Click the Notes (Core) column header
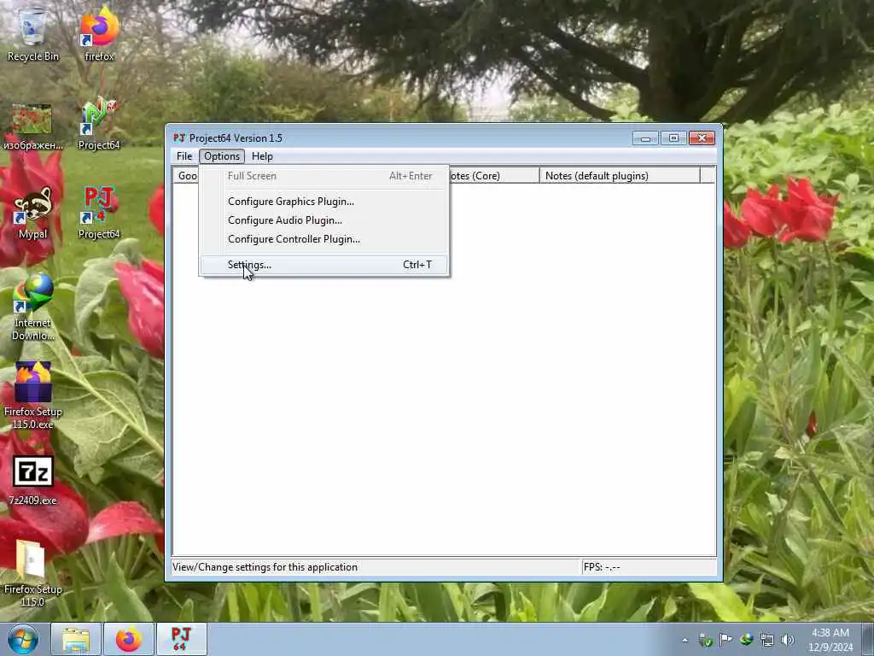 (494, 176)
